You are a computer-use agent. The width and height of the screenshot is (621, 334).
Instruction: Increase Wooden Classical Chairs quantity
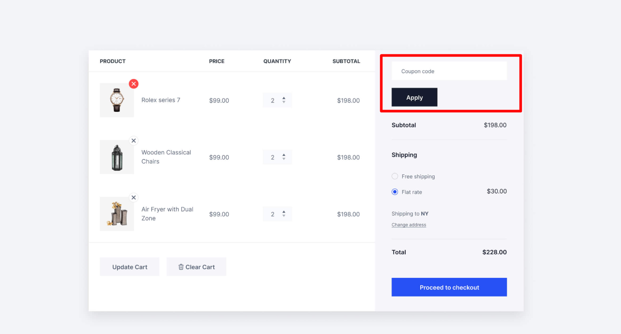284,155
